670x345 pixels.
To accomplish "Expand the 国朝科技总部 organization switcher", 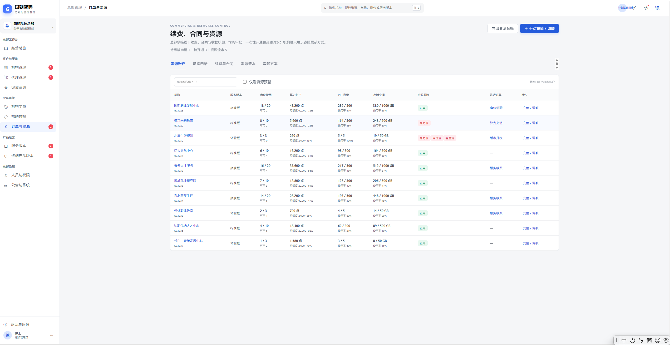I will 28,26.
